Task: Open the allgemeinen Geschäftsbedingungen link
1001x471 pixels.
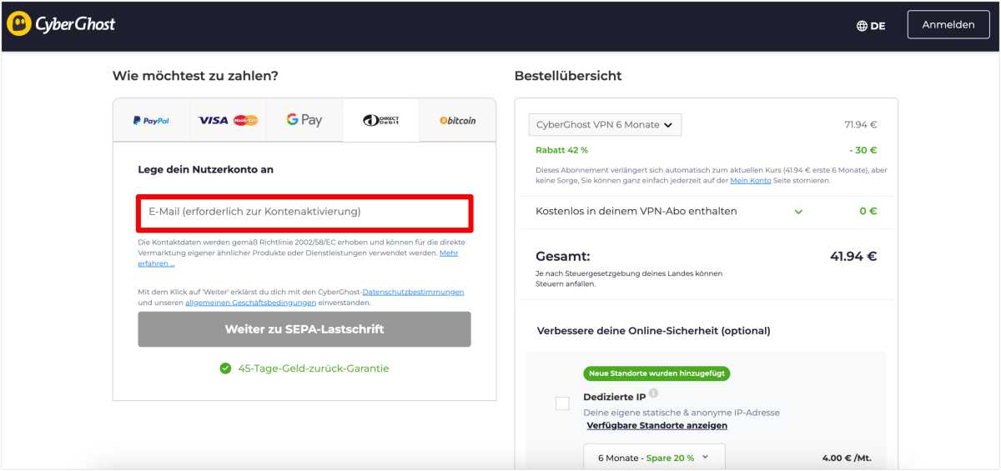Action: [x=250, y=303]
